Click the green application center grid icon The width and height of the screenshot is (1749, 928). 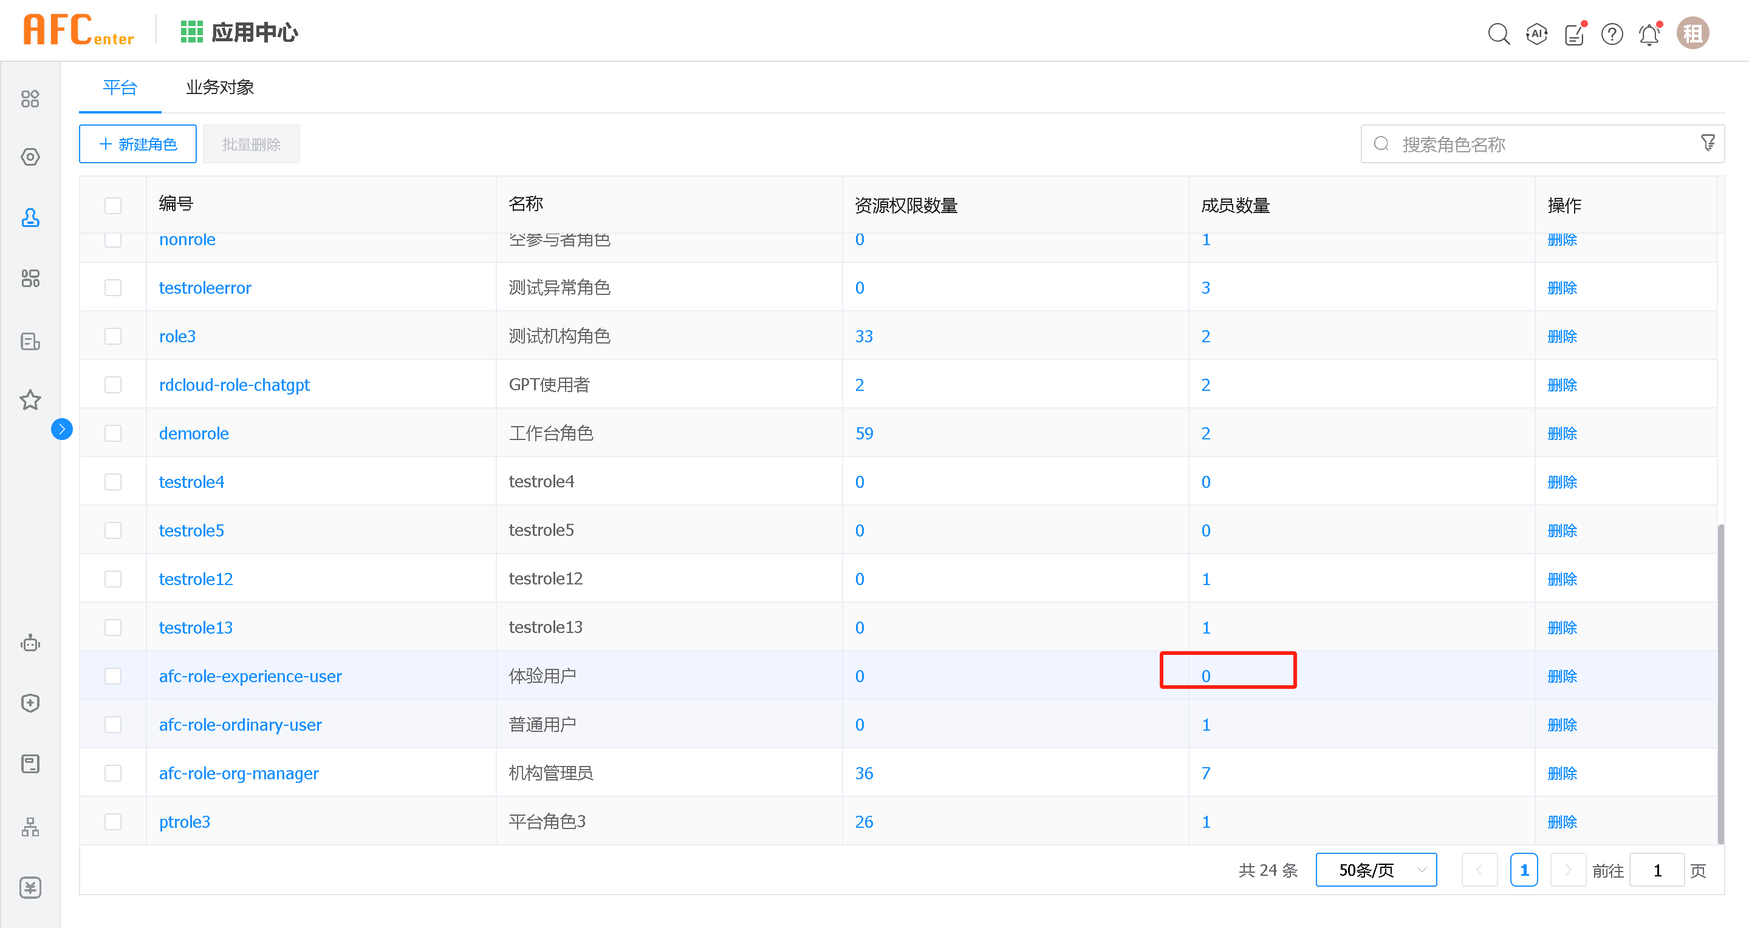coord(191,32)
